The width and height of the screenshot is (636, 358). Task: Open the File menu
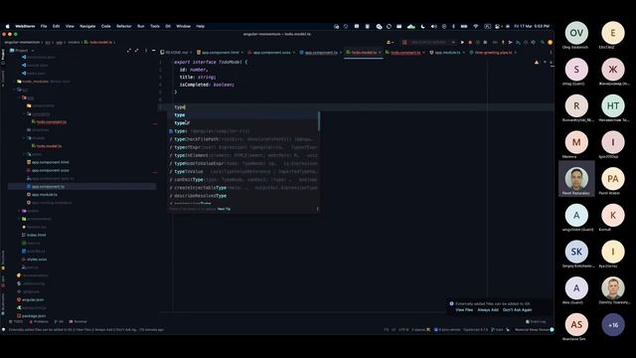(44, 26)
